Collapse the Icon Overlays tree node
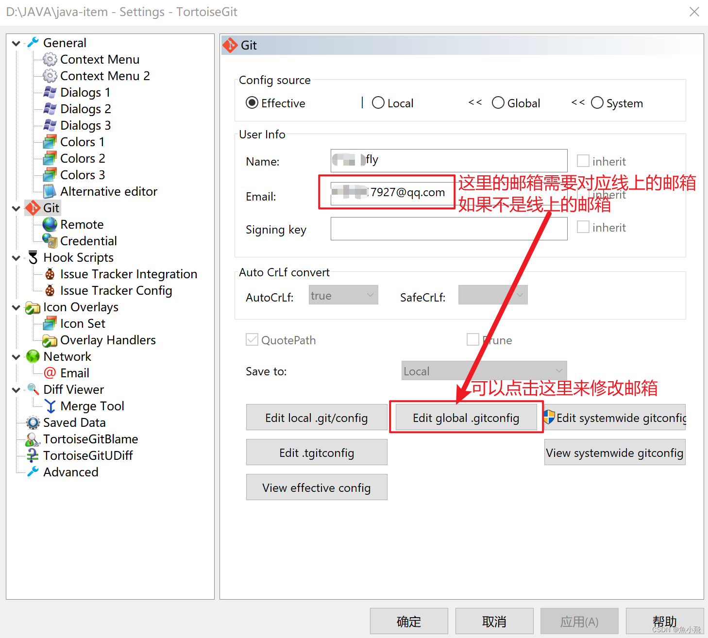Viewport: 708px width, 638px height. pos(16,307)
